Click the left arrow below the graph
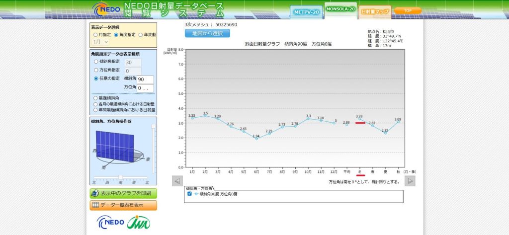The image size is (509, 235). click(x=177, y=181)
